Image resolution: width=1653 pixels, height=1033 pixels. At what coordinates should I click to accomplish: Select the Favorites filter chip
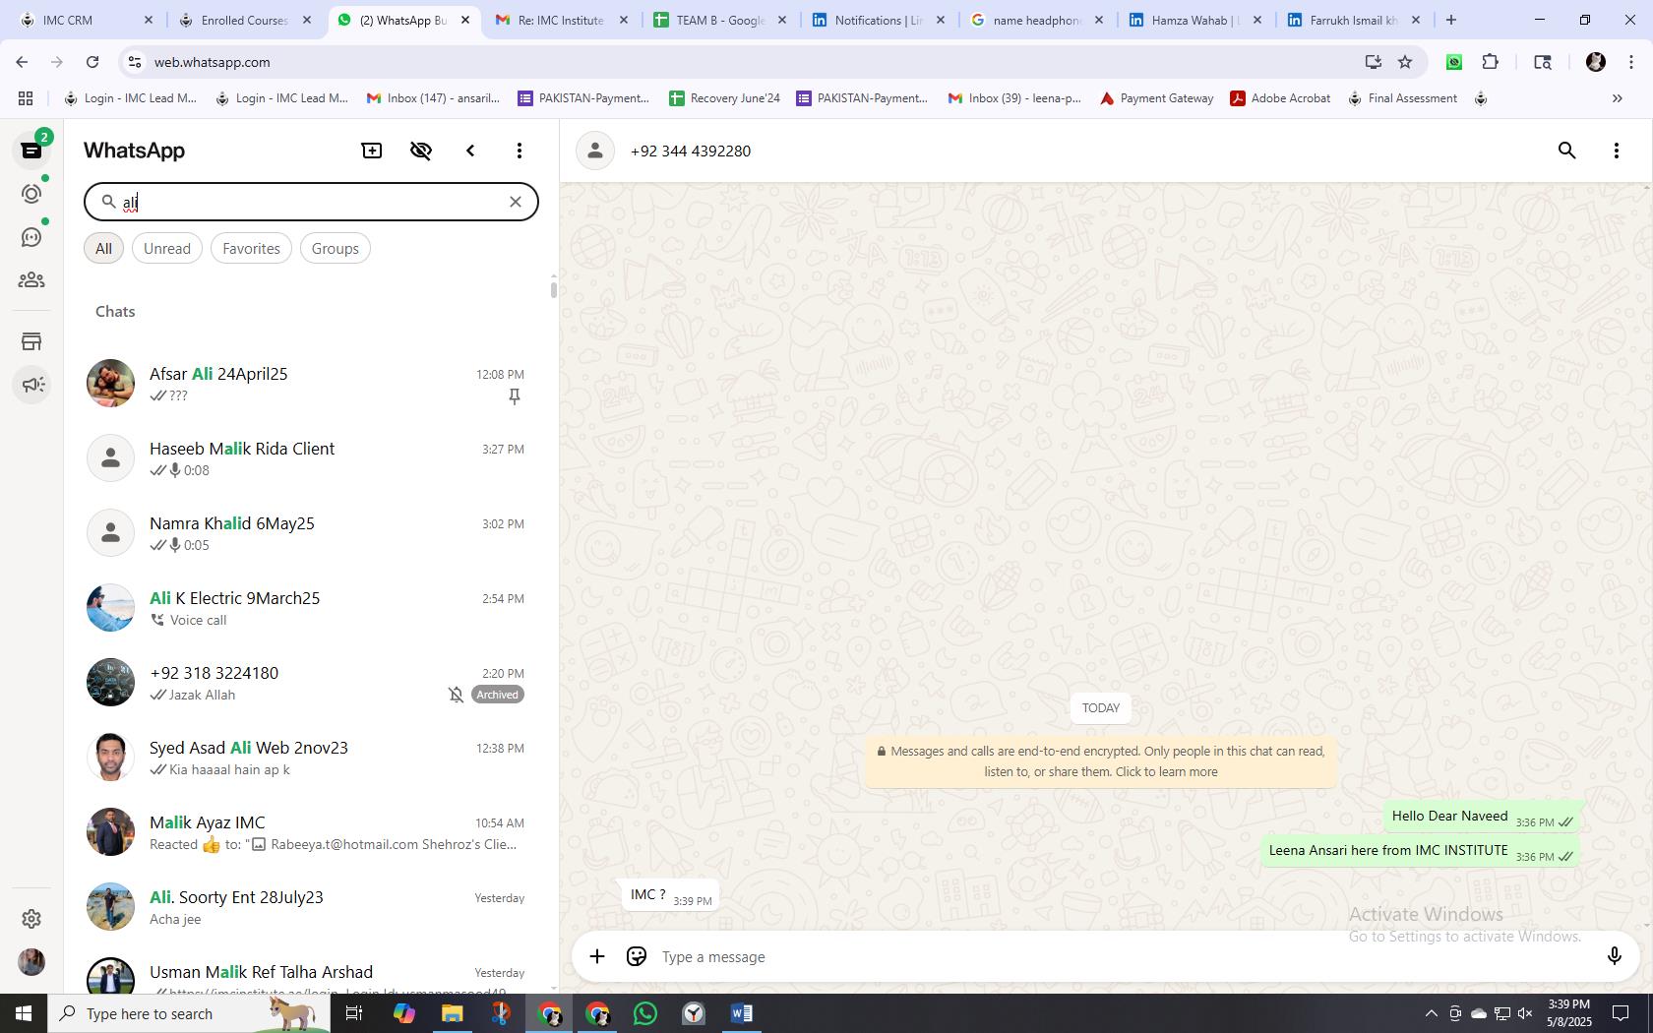251,248
